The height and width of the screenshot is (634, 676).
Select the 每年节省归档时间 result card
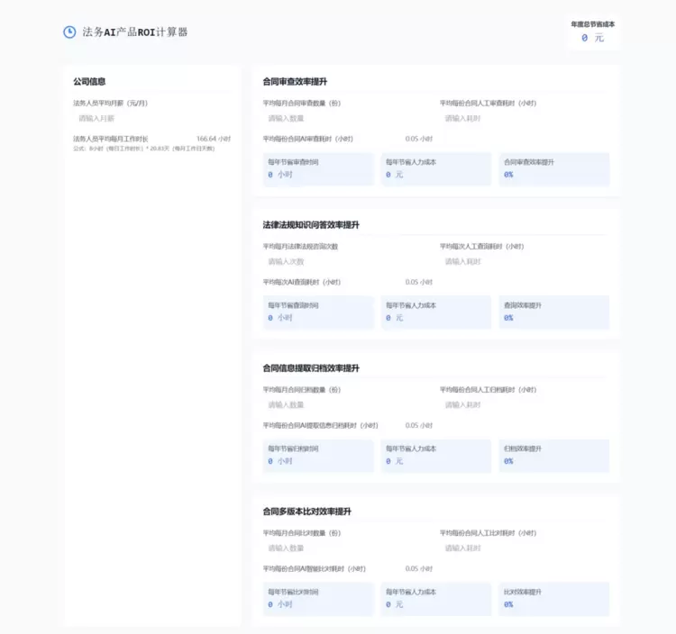(x=317, y=455)
